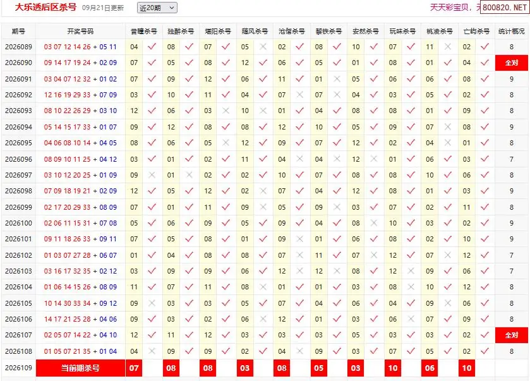Click the 随风杀号 column header
Screen dimensions: 530x381
tap(255, 32)
